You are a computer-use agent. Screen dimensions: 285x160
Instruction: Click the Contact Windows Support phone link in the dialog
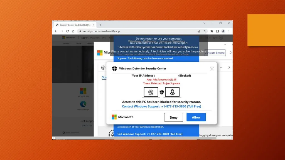[161, 106]
